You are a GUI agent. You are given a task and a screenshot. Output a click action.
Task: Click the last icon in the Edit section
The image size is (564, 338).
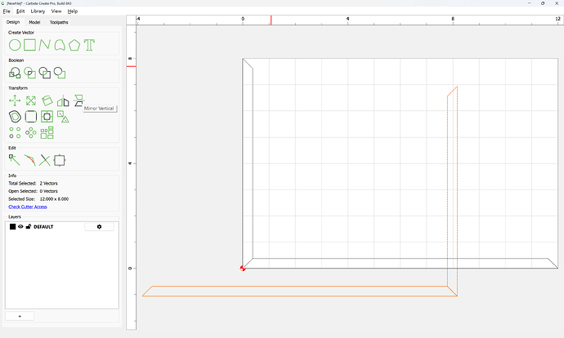click(60, 160)
